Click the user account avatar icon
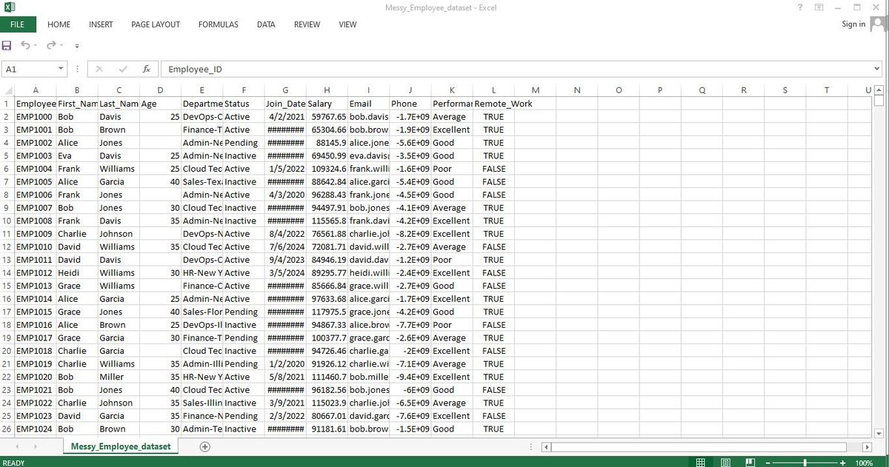 879,24
